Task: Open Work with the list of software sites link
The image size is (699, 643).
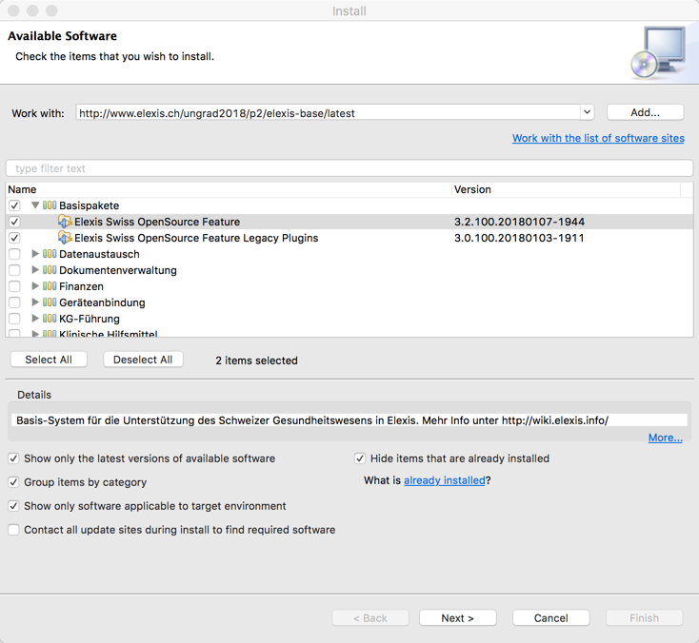Action: (598, 138)
